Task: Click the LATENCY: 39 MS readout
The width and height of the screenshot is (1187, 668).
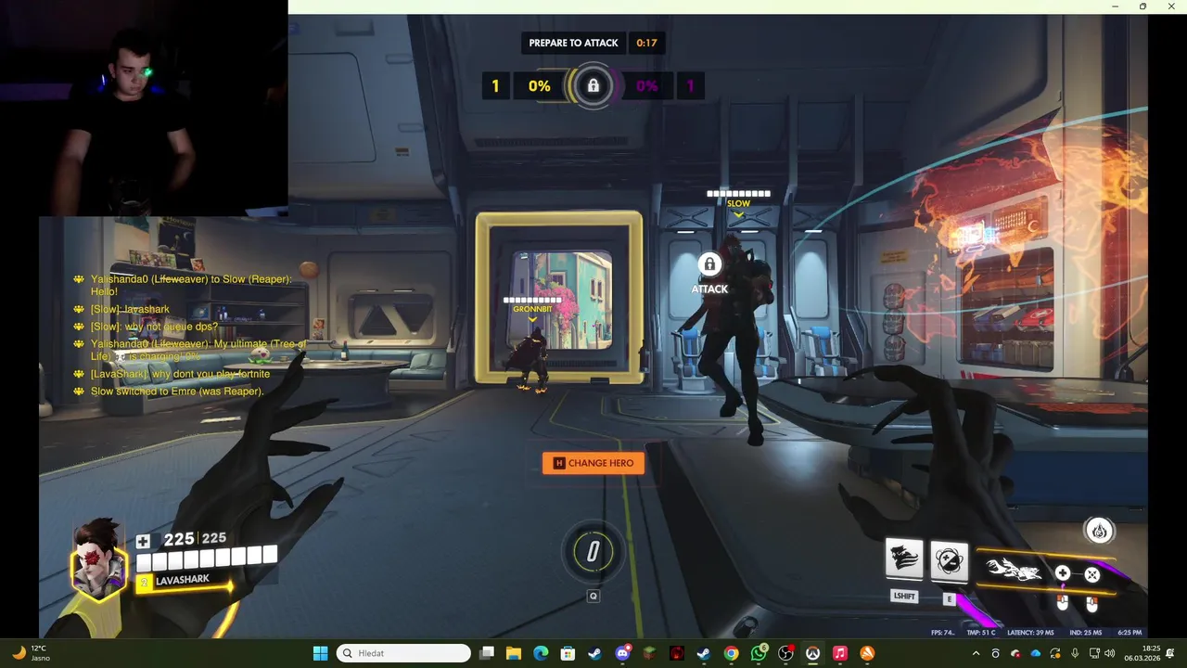Action: click(x=1030, y=633)
